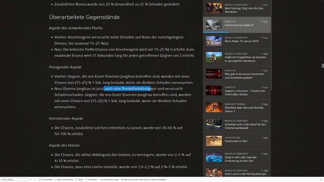Open 'Steigt in die Lüfte, Saat der Erneuerung' article
This screenshot has height=182, width=324.
[241, 159]
